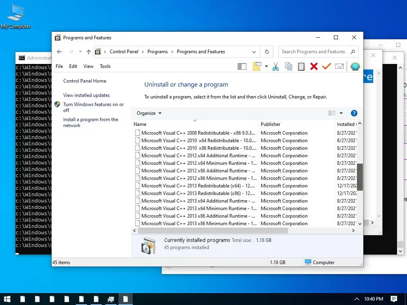Select Visual C++ 2012 x64 Additional Runtime
Image resolution: width=407 pixels, height=305 pixels.
pyautogui.click(x=245, y=155)
